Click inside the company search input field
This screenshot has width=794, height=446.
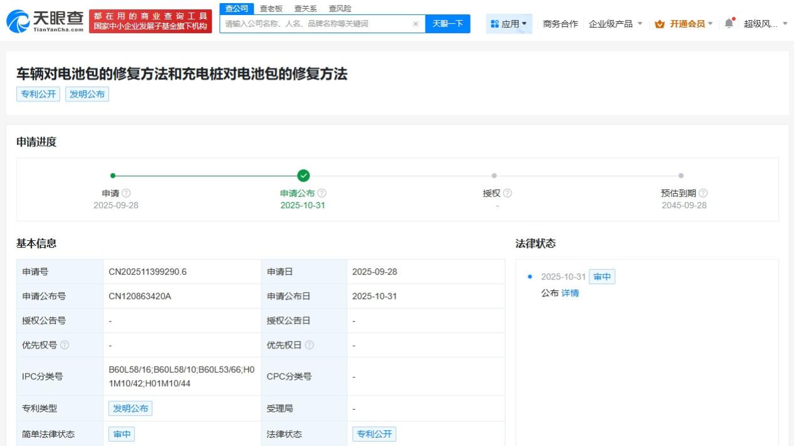pyautogui.click(x=313, y=23)
